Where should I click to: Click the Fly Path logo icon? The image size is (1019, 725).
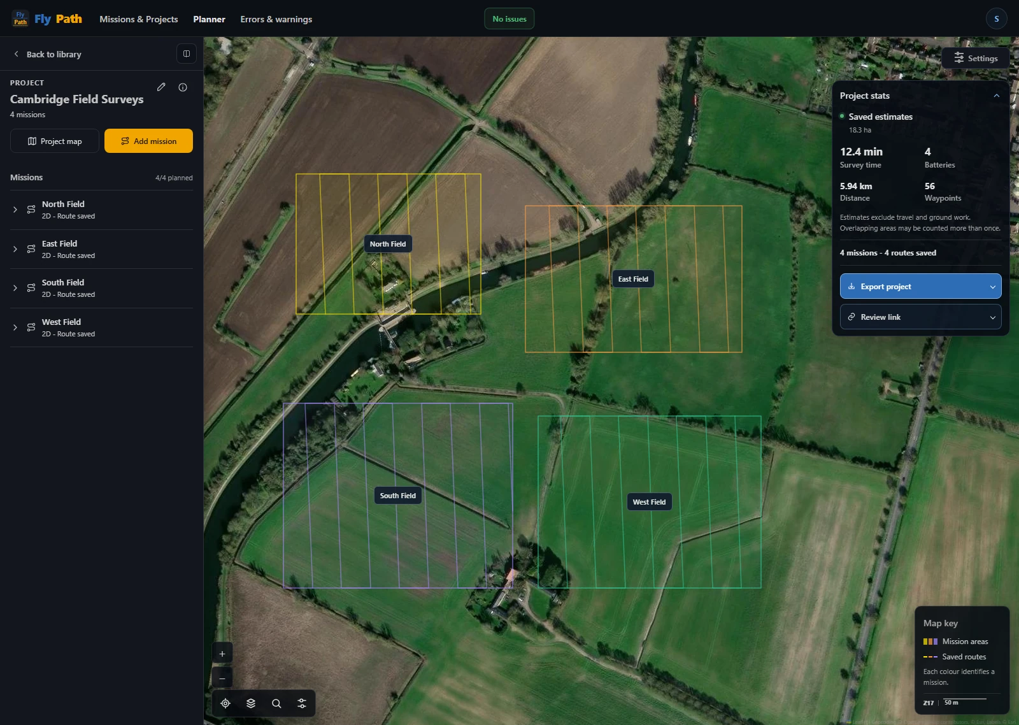20,18
